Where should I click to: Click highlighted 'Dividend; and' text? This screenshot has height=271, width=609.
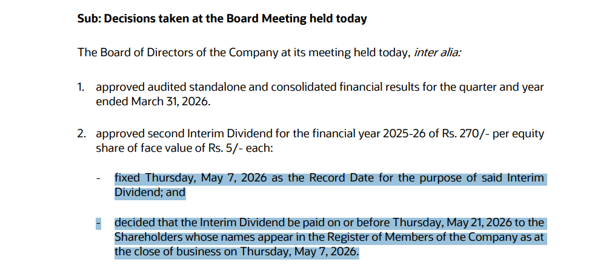150,193
